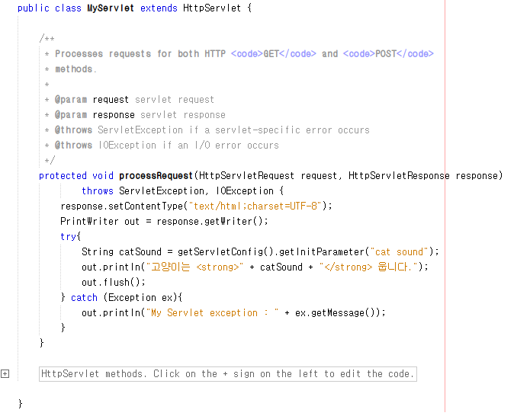Click the final closing brace of the class

(x=21, y=404)
